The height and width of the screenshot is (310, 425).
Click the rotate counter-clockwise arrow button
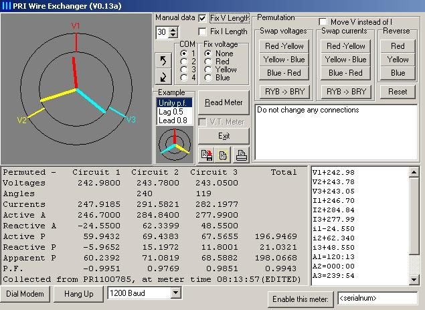[163, 61]
